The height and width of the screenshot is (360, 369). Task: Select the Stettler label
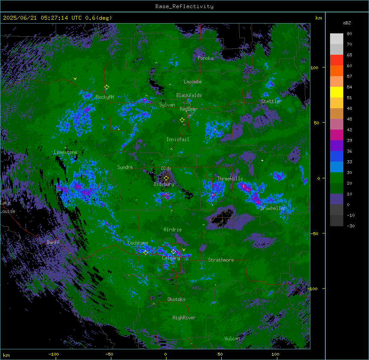[271, 101]
